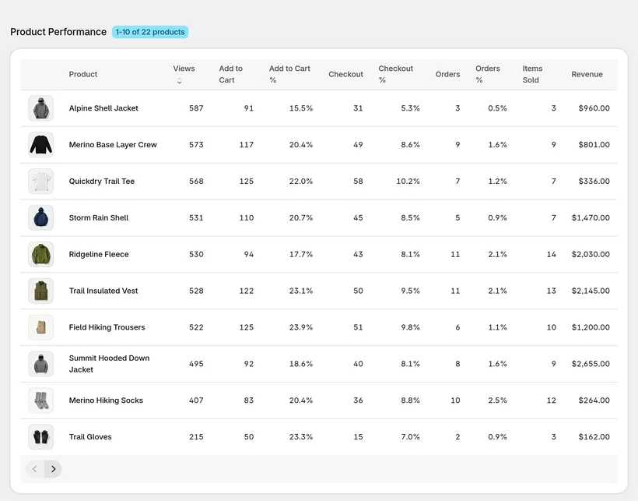Select Ridgeline Fleece product name
Image resolution: width=638 pixels, height=501 pixels.
99,254
